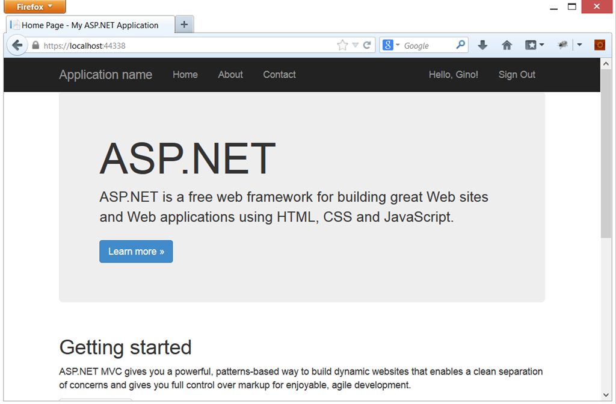Click the Application name brand link

tap(105, 75)
